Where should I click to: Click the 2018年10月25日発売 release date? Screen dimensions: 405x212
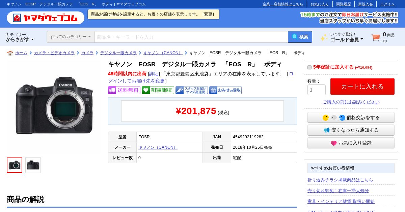[x=252, y=147]
